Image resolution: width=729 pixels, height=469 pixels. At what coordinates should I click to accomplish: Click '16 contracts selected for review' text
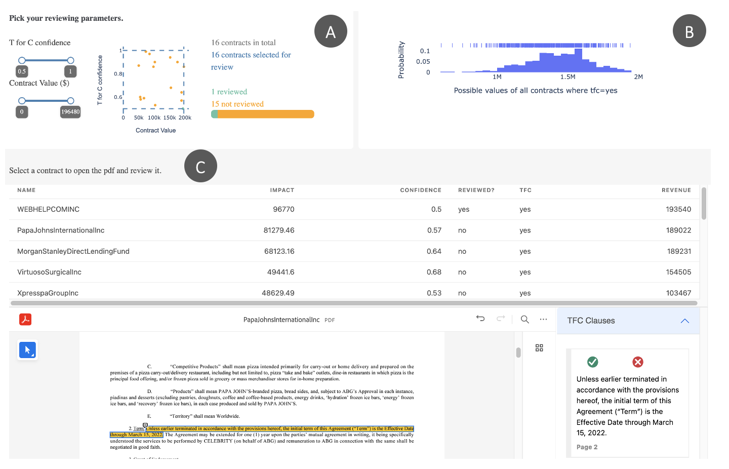coord(251,61)
